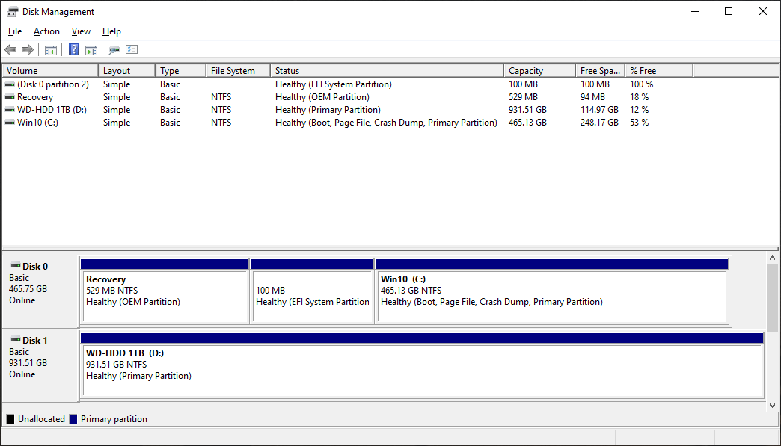
Task: Click the "94 MB" free space cell
Action: [x=592, y=97]
